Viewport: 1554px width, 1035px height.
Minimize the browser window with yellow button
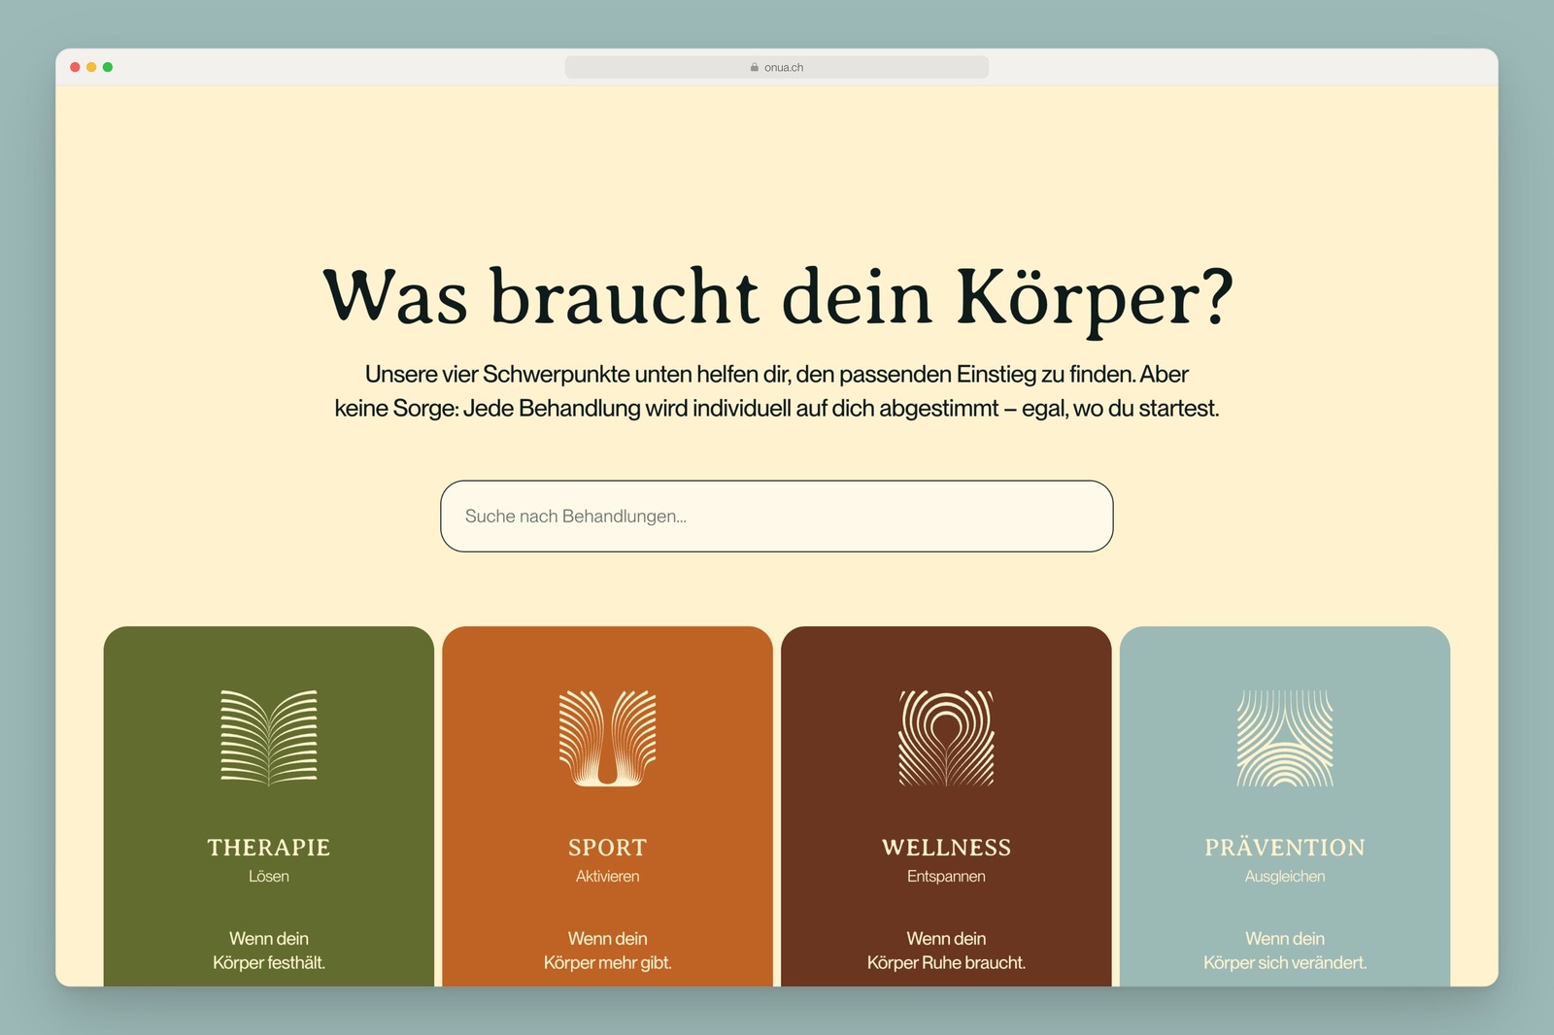91,67
